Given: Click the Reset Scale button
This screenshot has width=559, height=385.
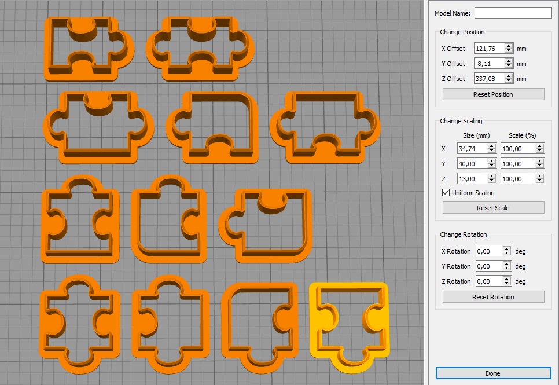Looking at the screenshot, I should [494, 208].
